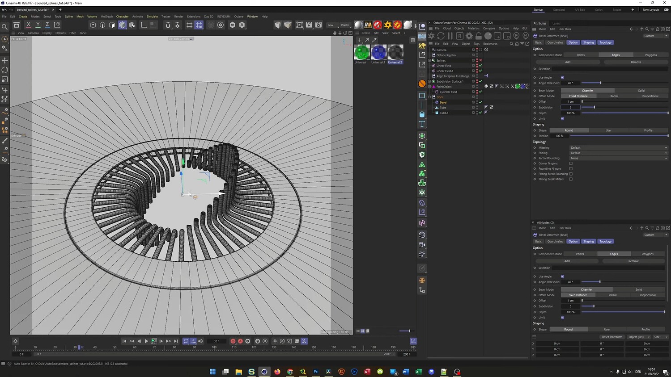671x377 pixels.
Task: Switch to Topology tab in upper Attributes
Action: (605, 42)
